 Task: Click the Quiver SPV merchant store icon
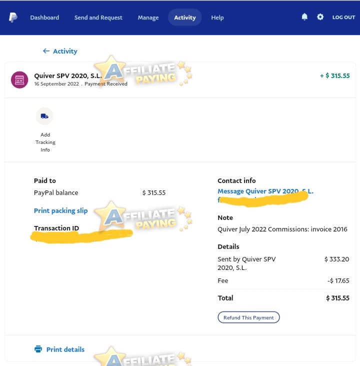[19, 80]
